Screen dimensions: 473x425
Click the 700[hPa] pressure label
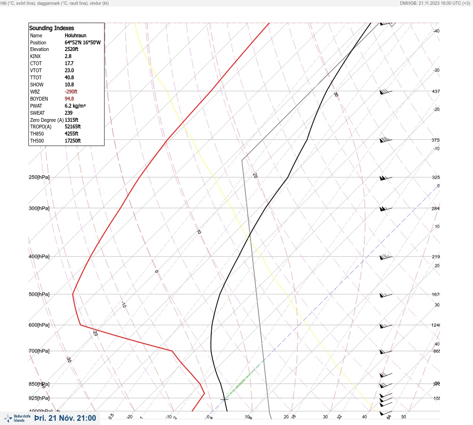coord(39,351)
